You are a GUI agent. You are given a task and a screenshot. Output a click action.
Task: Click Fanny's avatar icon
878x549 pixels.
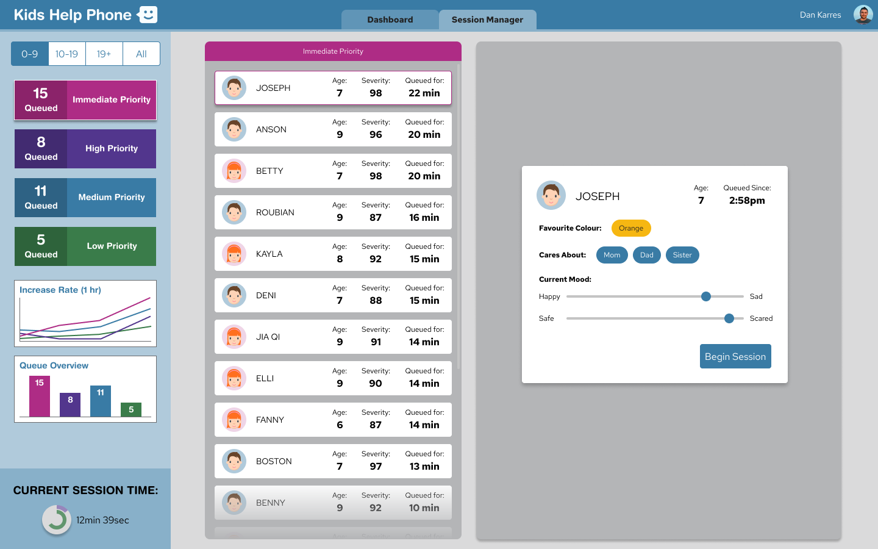[234, 420]
